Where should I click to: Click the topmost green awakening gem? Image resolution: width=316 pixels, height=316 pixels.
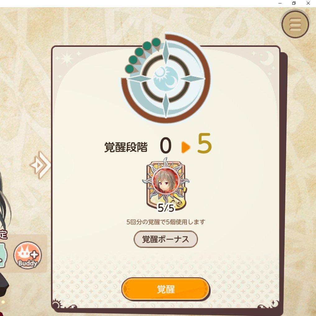pos(156,42)
